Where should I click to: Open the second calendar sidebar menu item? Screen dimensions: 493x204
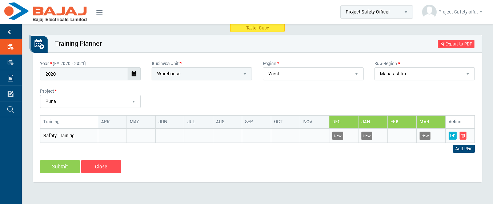tap(11, 63)
